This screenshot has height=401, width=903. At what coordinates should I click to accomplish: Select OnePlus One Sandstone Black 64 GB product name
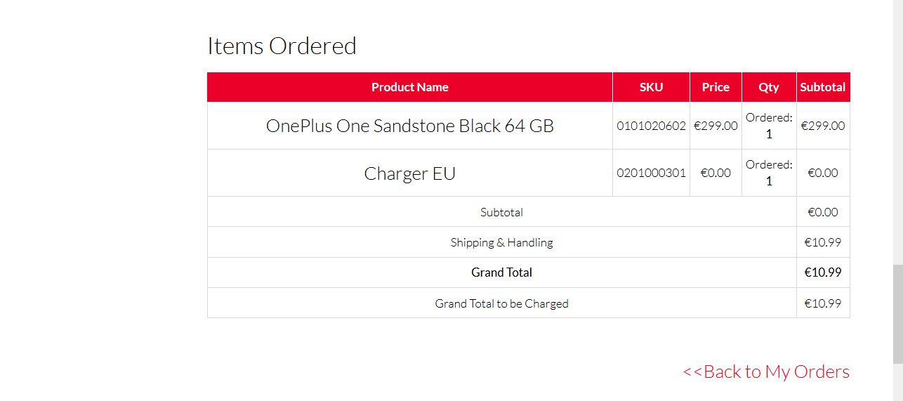[x=409, y=126]
